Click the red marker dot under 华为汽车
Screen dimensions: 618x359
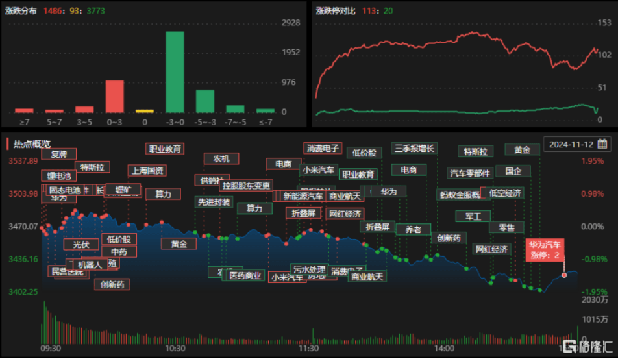coord(564,275)
